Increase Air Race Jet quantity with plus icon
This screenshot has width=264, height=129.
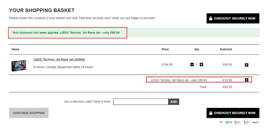coord(201,65)
